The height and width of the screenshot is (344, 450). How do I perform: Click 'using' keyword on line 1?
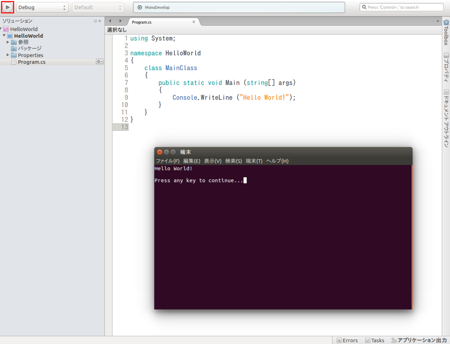pos(139,39)
